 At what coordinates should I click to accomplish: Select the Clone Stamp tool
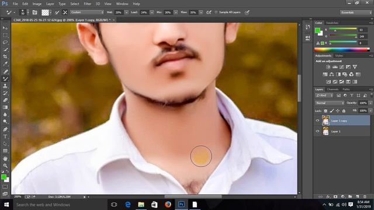(x=5, y=86)
